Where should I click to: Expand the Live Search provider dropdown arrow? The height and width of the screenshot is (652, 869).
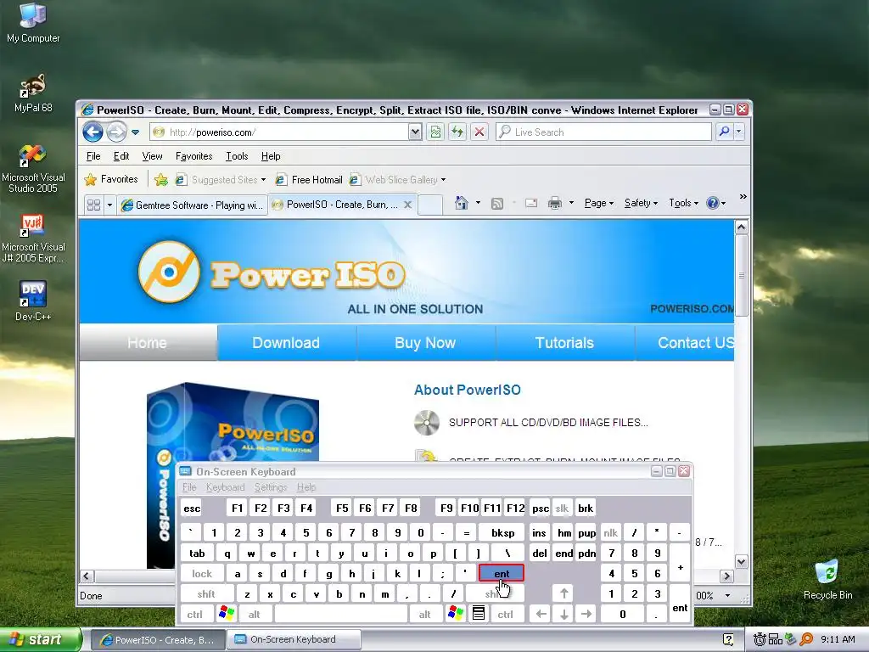click(739, 132)
